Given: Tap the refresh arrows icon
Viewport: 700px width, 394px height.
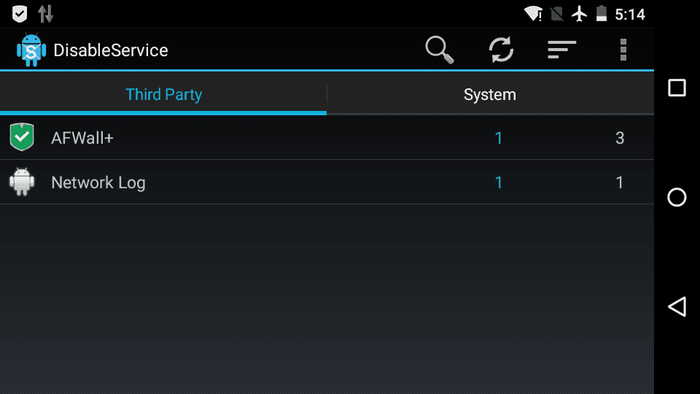Looking at the screenshot, I should tap(501, 50).
